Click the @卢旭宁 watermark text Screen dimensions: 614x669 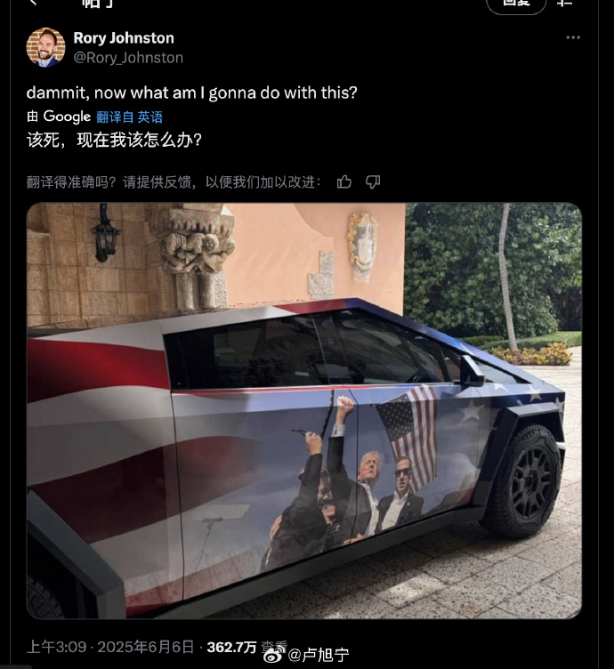point(319,655)
